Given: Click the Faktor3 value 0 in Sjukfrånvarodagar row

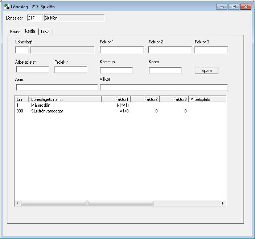Looking at the screenshot, I should click(185, 111).
